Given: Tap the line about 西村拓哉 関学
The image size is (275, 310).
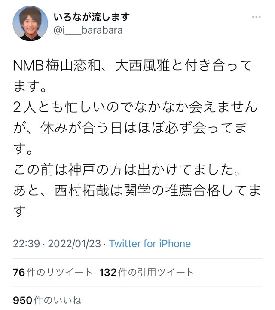Looking at the screenshot, I should (x=137, y=191).
